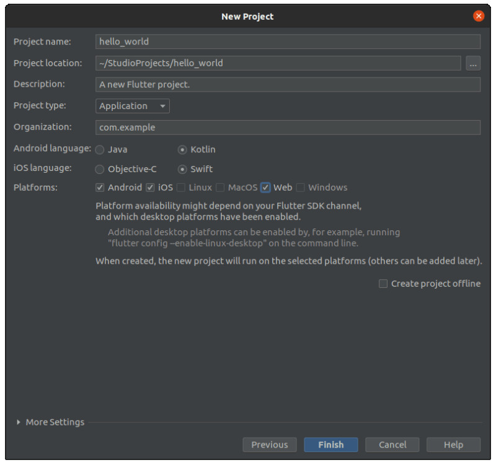Select Kotlin as the Android language
The width and height of the screenshot is (496, 465).
(x=182, y=150)
